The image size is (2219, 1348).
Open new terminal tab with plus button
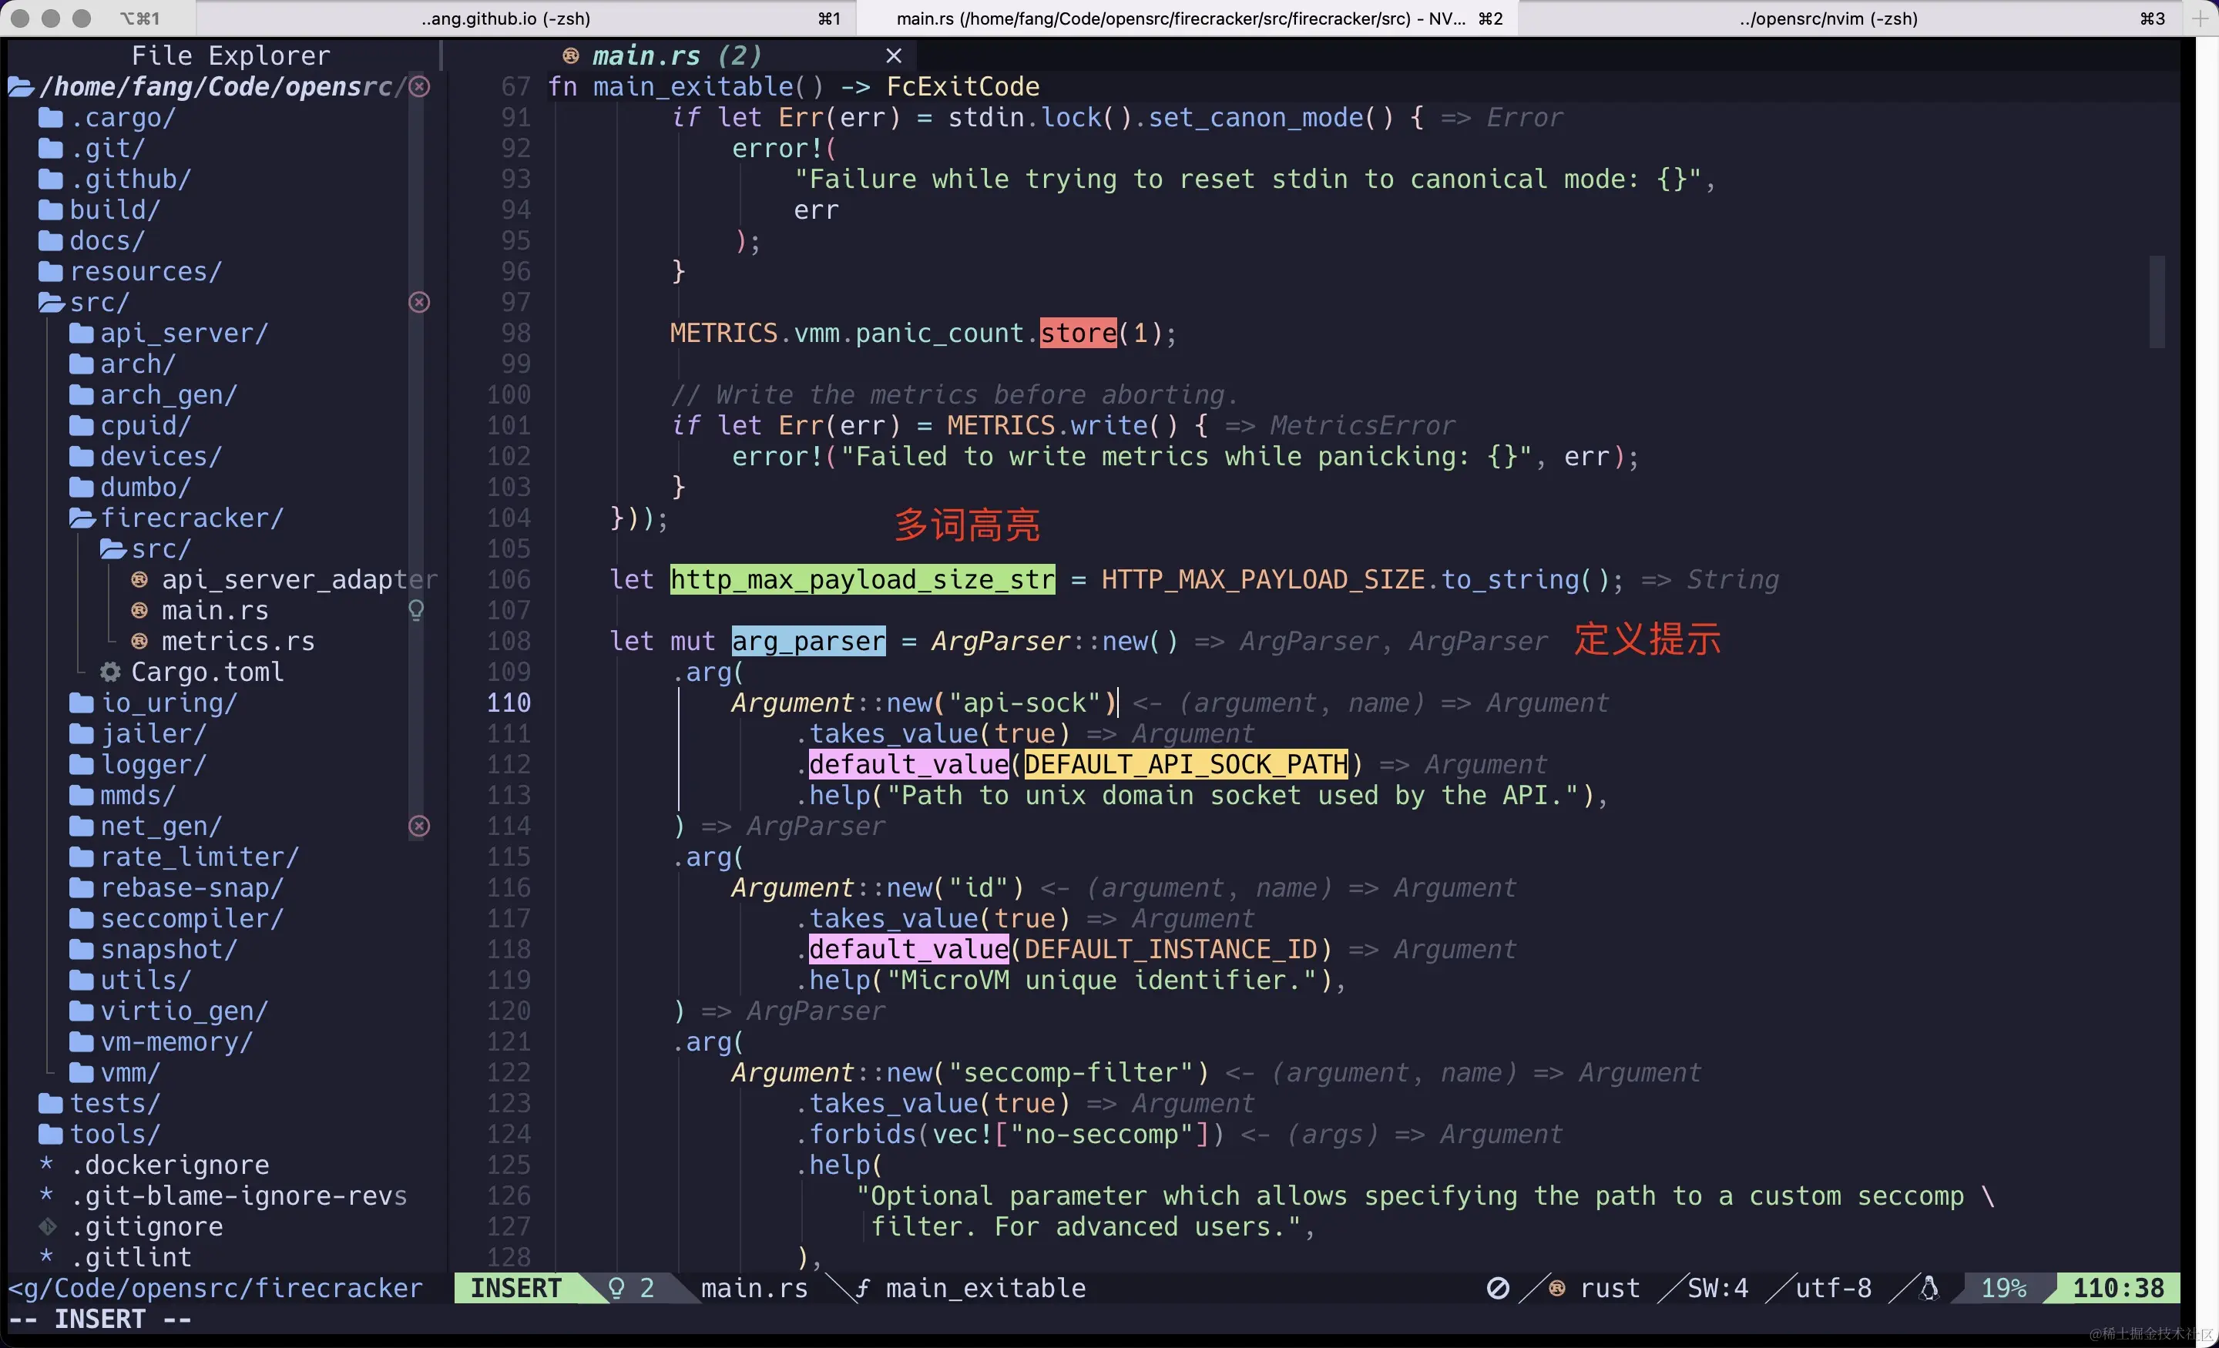click(2200, 18)
